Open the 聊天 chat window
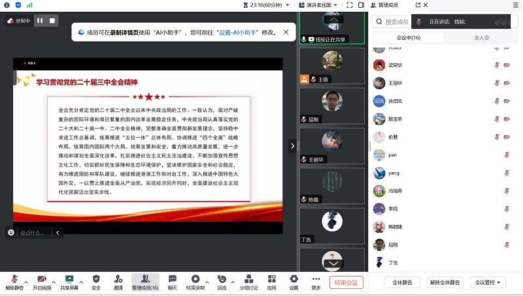The height and width of the screenshot is (296, 523). coord(172,282)
